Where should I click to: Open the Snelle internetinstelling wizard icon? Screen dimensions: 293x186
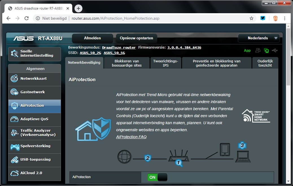pos(14,54)
